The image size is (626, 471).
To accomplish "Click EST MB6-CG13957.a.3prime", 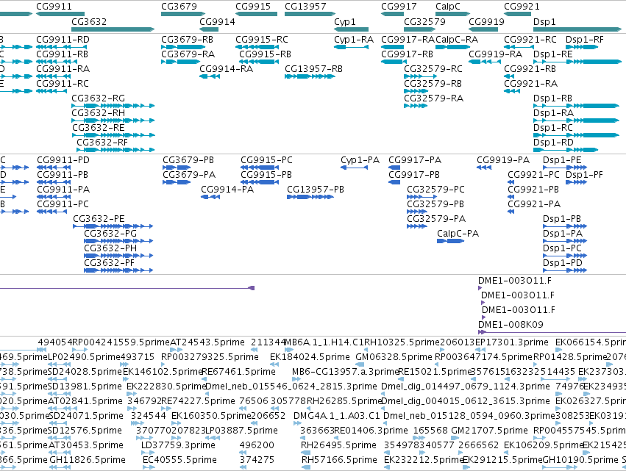I will coord(296,379).
